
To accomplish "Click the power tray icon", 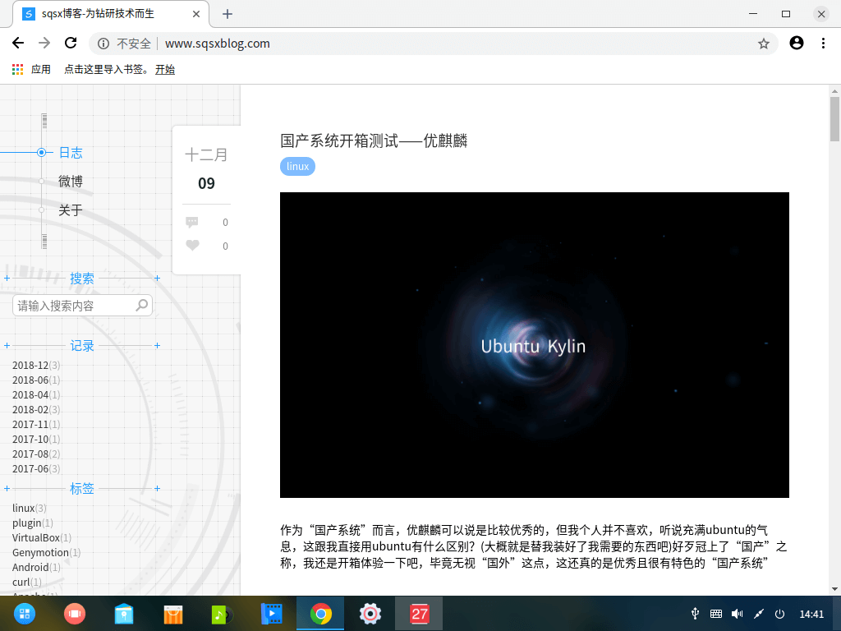I will tap(780, 614).
